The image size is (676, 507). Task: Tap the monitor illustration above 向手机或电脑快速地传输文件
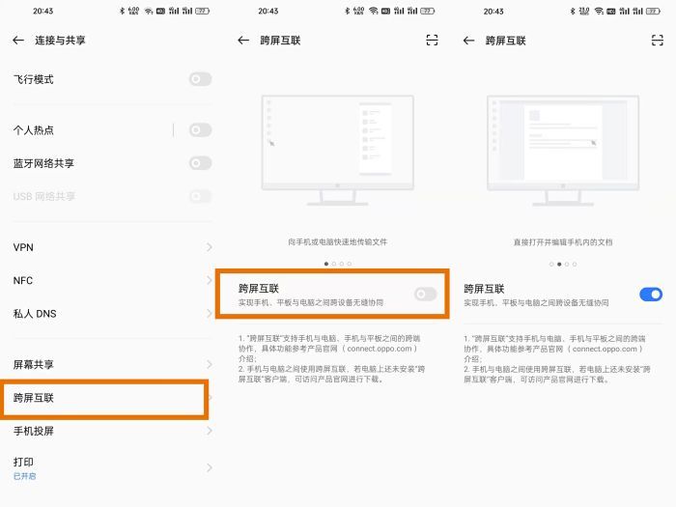[337, 150]
